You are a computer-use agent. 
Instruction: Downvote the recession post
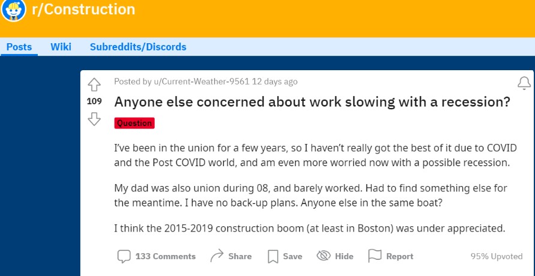pyautogui.click(x=94, y=119)
